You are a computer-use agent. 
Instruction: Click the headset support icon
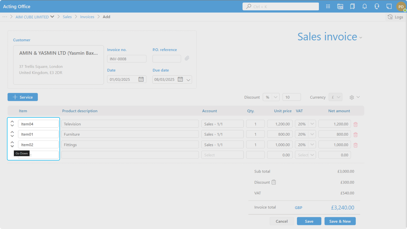point(377,6)
